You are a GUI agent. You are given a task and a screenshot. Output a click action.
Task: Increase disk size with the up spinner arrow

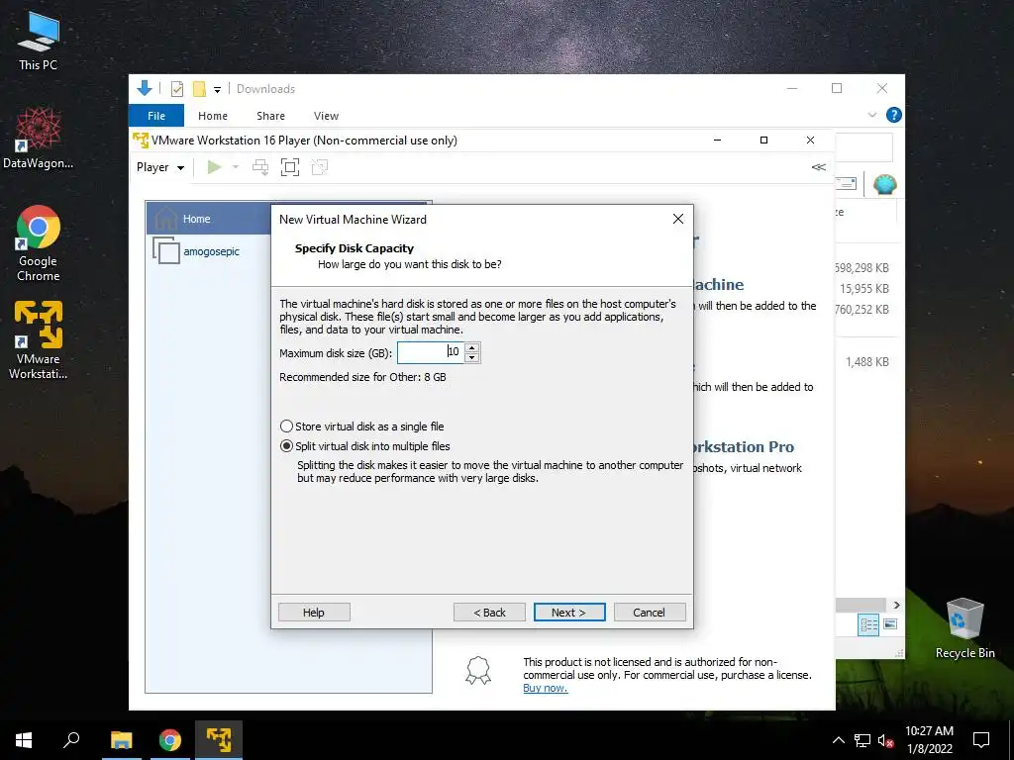coord(472,347)
